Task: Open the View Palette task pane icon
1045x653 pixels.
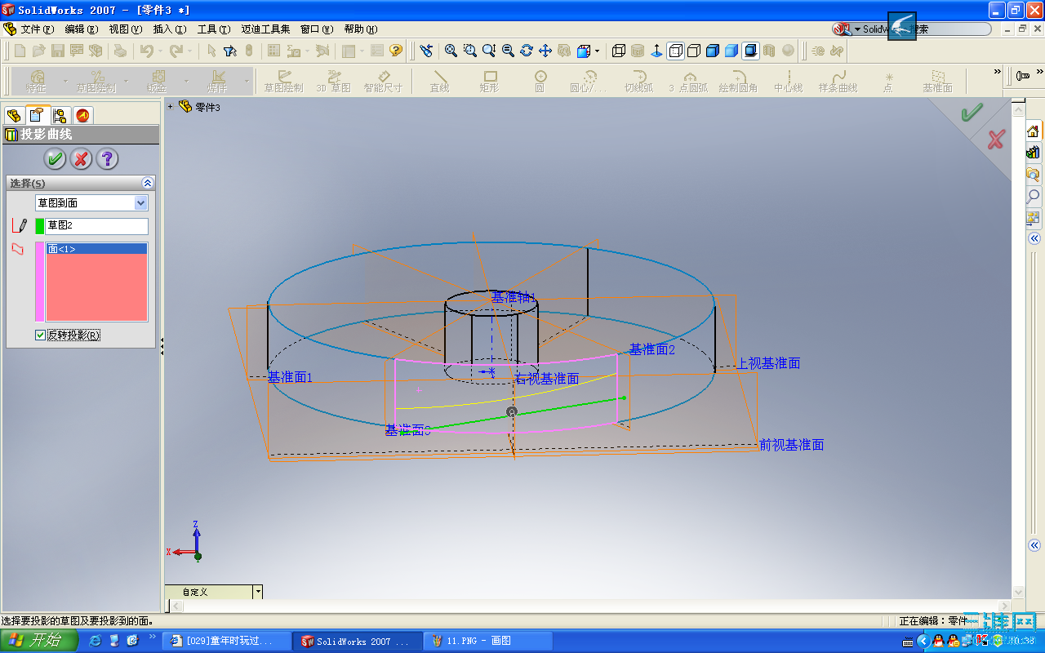Action: click(x=1033, y=218)
